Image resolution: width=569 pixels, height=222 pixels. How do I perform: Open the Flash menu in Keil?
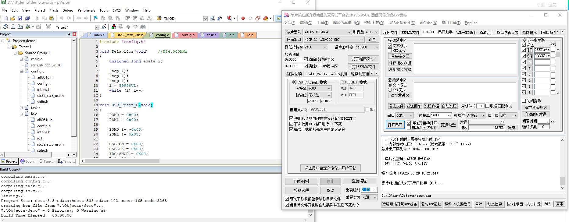point(54,10)
